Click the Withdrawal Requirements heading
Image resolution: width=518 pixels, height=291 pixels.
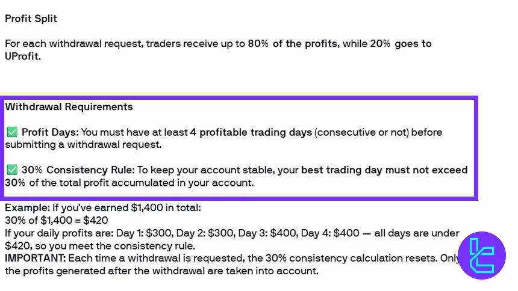(69, 107)
